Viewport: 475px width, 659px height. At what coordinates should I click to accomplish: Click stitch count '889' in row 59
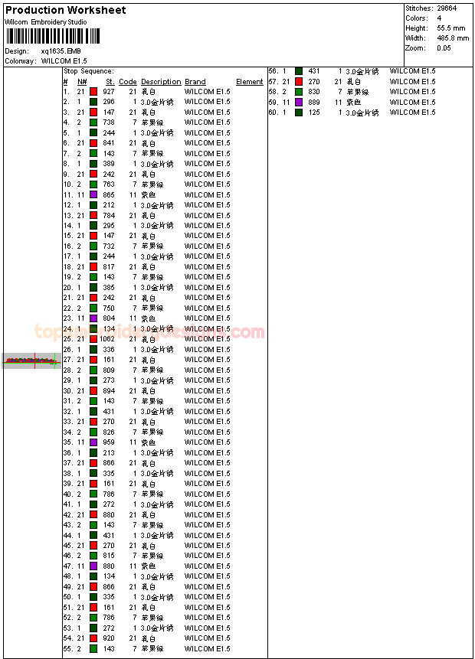[x=314, y=102]
